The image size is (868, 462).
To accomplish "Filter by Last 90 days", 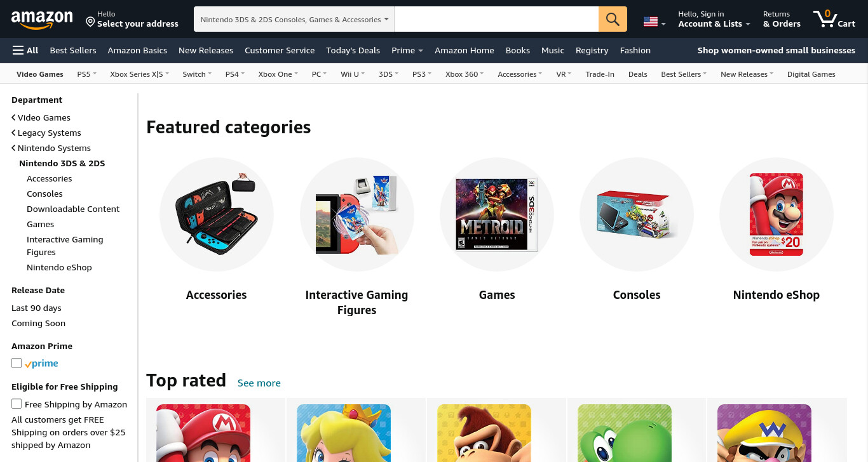I will (36, 308).
